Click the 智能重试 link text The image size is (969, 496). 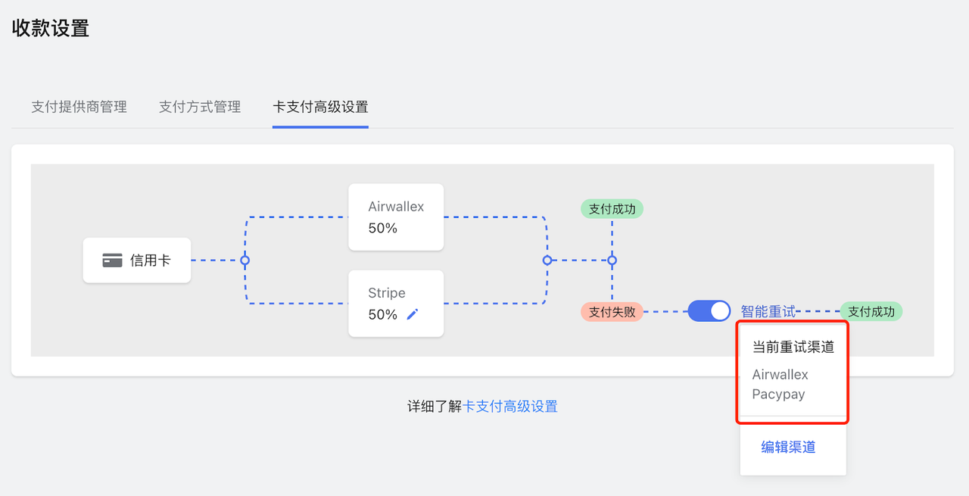[768, 310]
